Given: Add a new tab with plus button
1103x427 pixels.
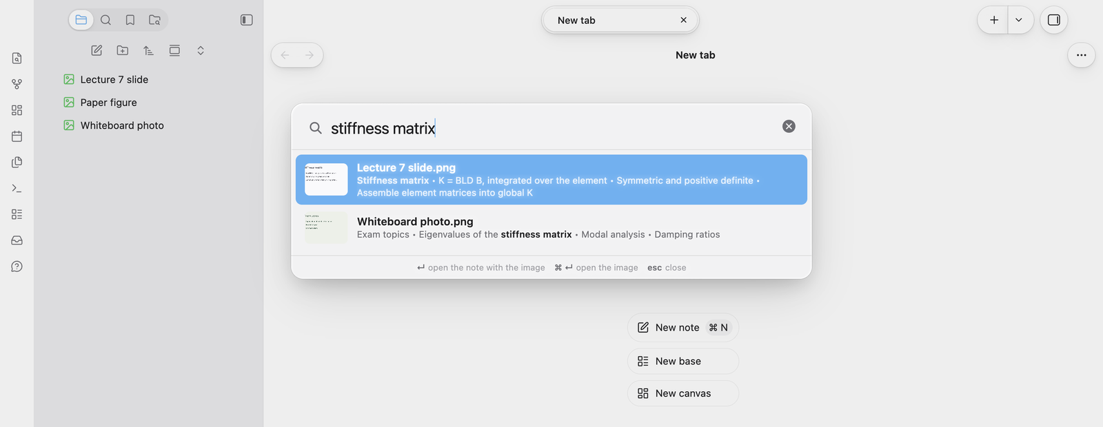Looking at the screenshot, I should tap(994, 20).
